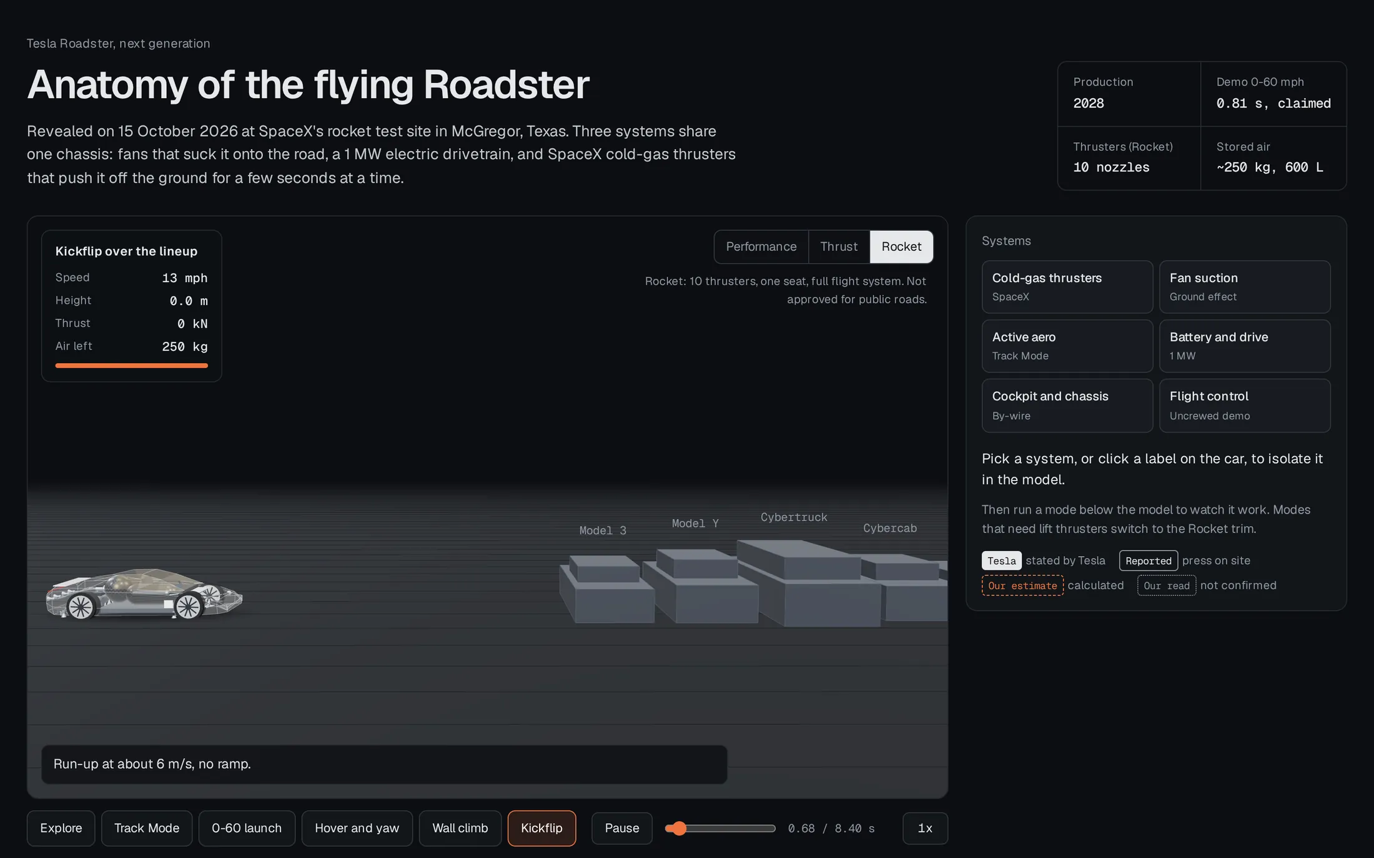The height and width of the screenshot is (858, 1374).
Task: Select the Performance trim tab
Action: point(761,246)
